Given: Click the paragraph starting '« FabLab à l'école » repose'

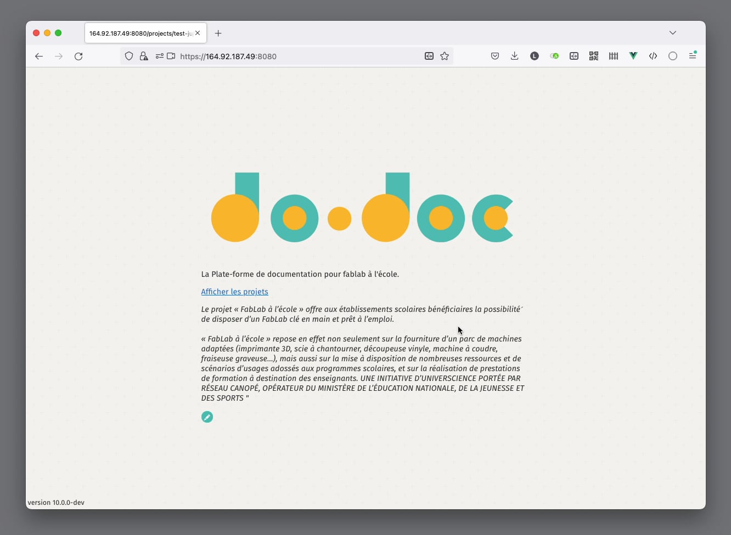Looking at the screenshot, I should tap(363, 368).
